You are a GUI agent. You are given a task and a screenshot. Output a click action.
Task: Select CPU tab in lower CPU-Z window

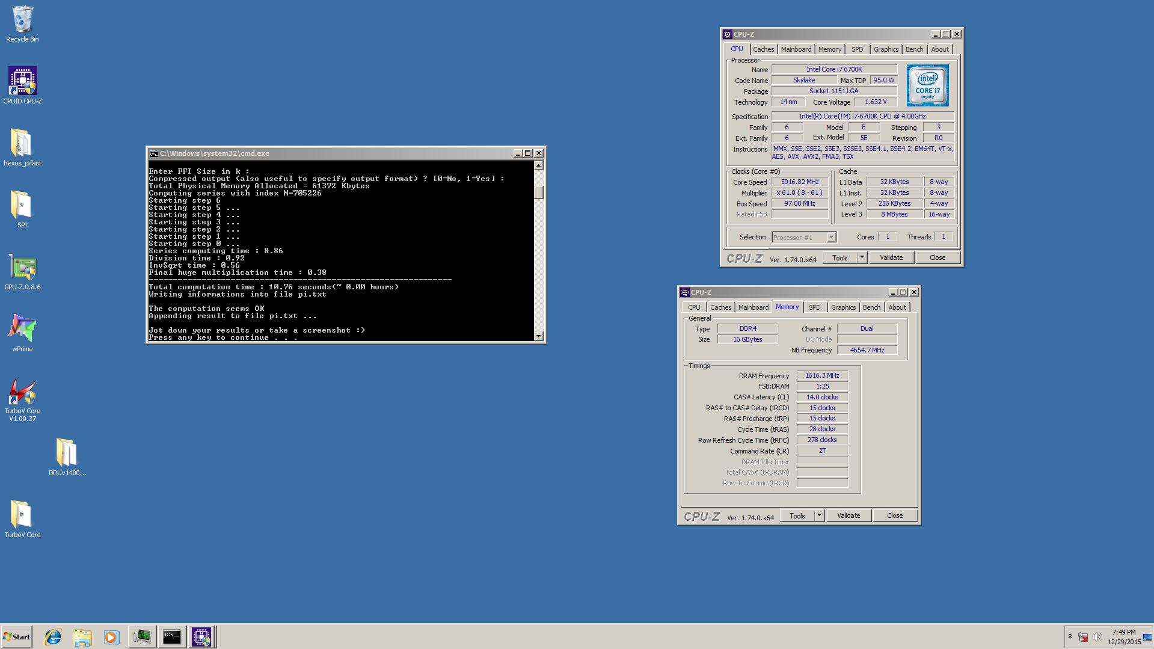(694, 307)
